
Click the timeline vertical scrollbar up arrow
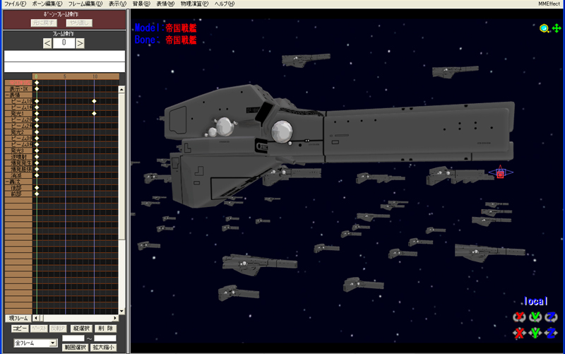coord(121,89)
